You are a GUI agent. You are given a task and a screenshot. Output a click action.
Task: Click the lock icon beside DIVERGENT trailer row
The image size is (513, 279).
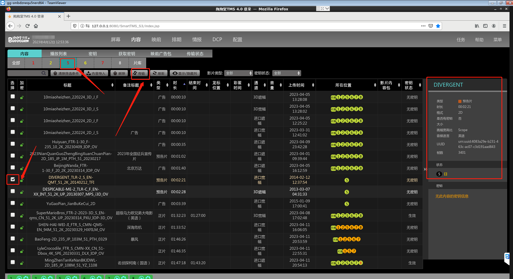pyautogui.click(x=22, y=180)
